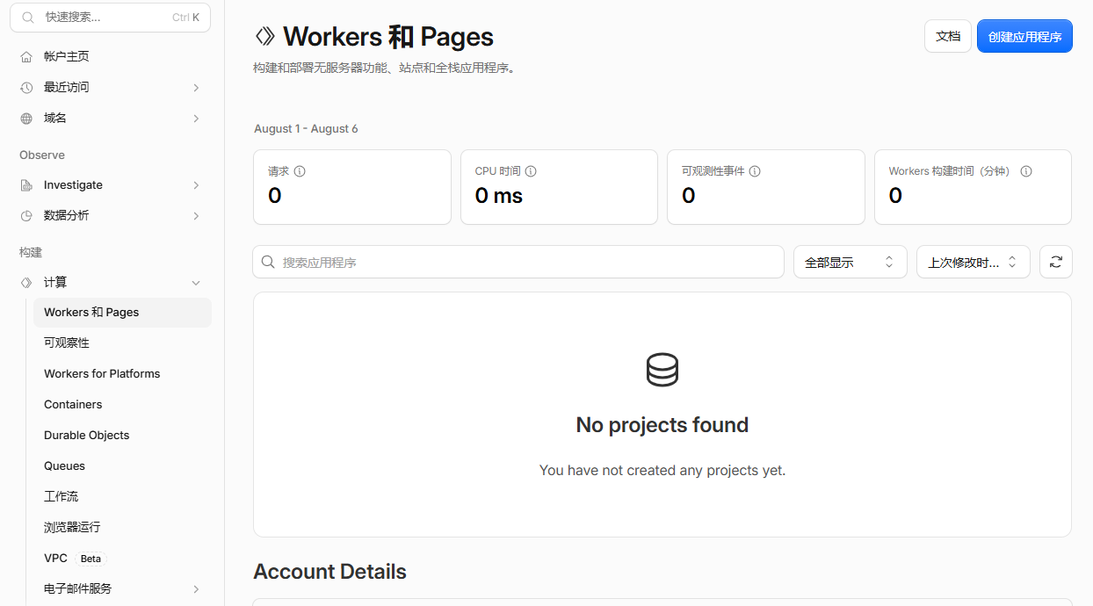Click the refresh icon button
The width and height of the screenshot is (1093, 606).
coord(1055,262)
